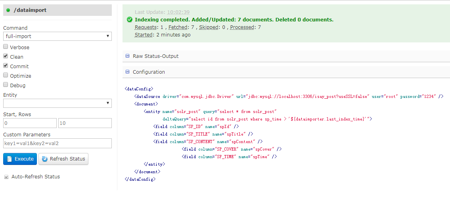Click the entity name="solr_post" line
This screenshot has width=450, height=197.
(x=211, y=111)
